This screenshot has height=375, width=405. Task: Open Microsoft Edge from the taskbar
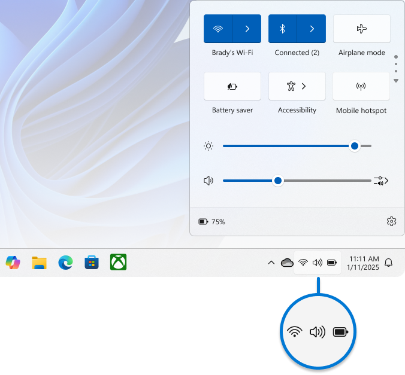[x=65, y=262]
